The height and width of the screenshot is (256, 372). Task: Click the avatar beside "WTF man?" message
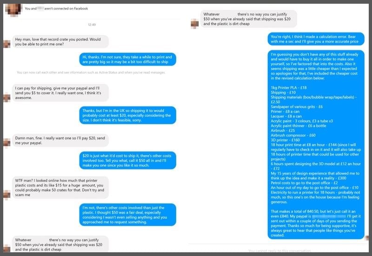point(7,195)
